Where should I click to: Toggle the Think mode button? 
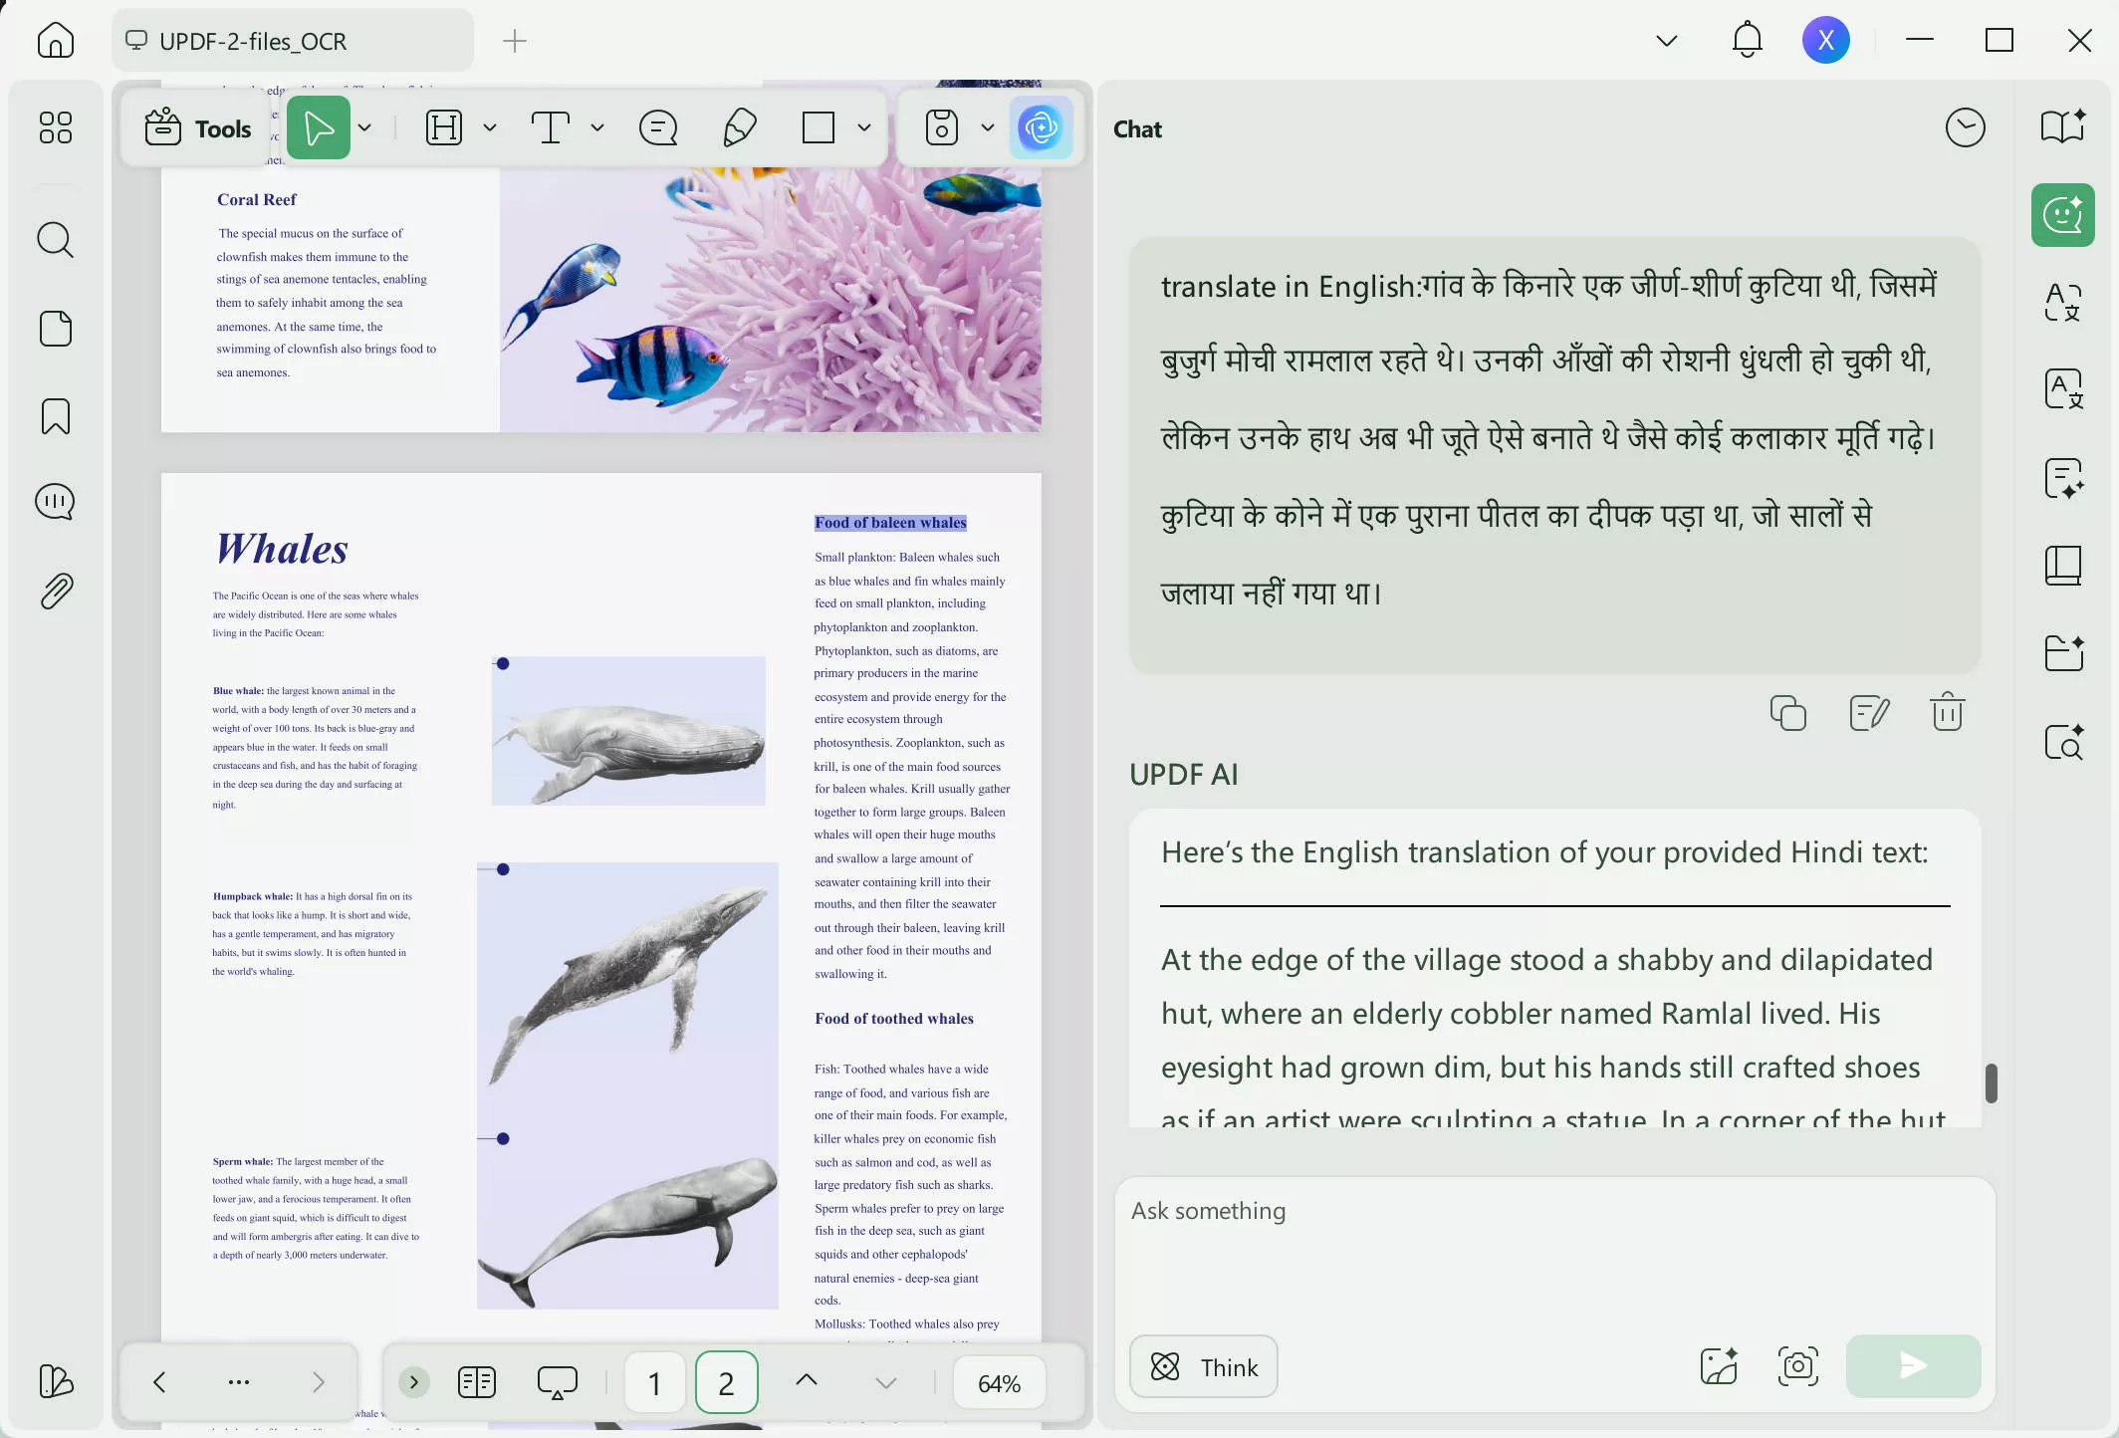click(1203, 1366)
